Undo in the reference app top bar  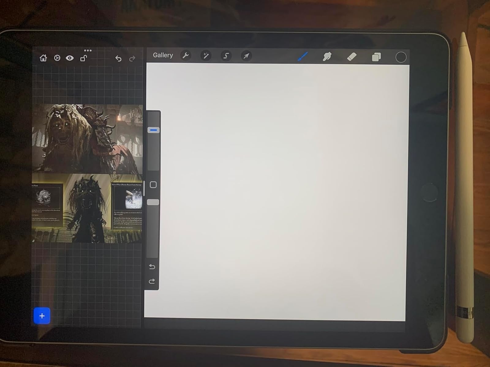(x=118, y=58)
